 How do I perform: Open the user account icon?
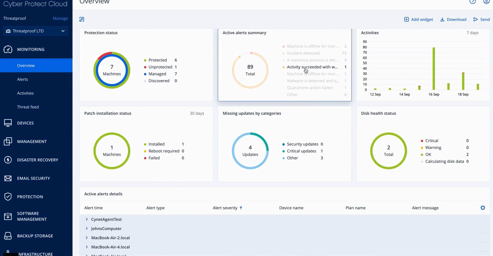pyautogui.click(x=486, y=1)
